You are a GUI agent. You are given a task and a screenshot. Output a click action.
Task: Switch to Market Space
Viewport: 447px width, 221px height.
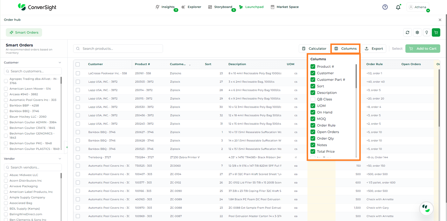(284, 7)
